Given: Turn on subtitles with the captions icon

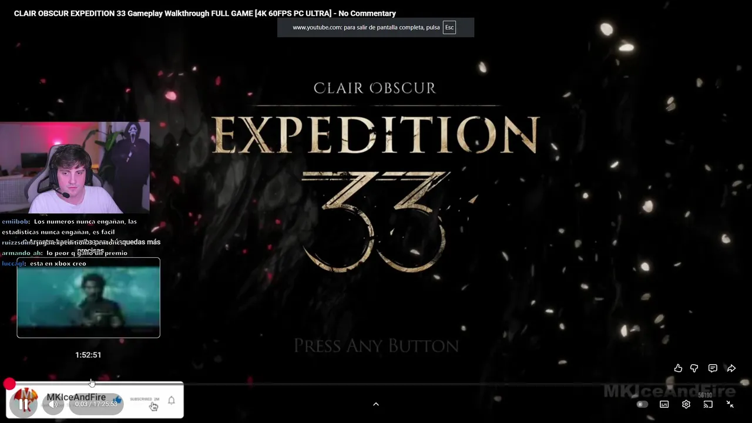Looking at the screenshot, I should tap(664, 404).
